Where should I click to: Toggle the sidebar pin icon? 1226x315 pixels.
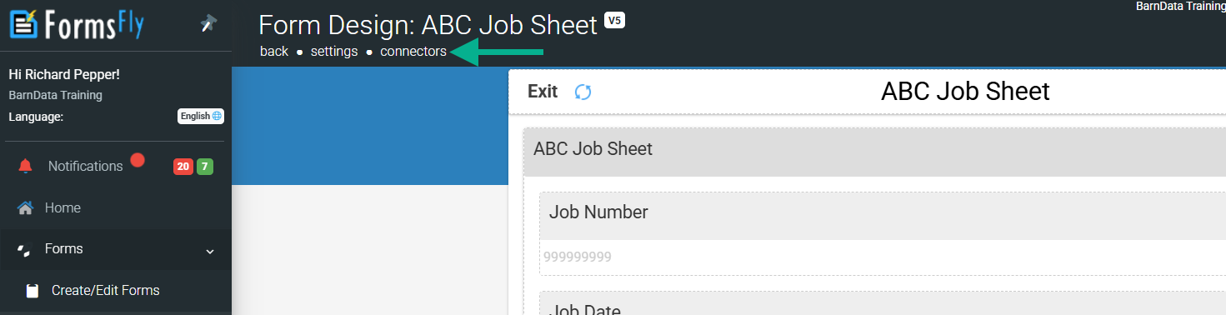[209, 25]
